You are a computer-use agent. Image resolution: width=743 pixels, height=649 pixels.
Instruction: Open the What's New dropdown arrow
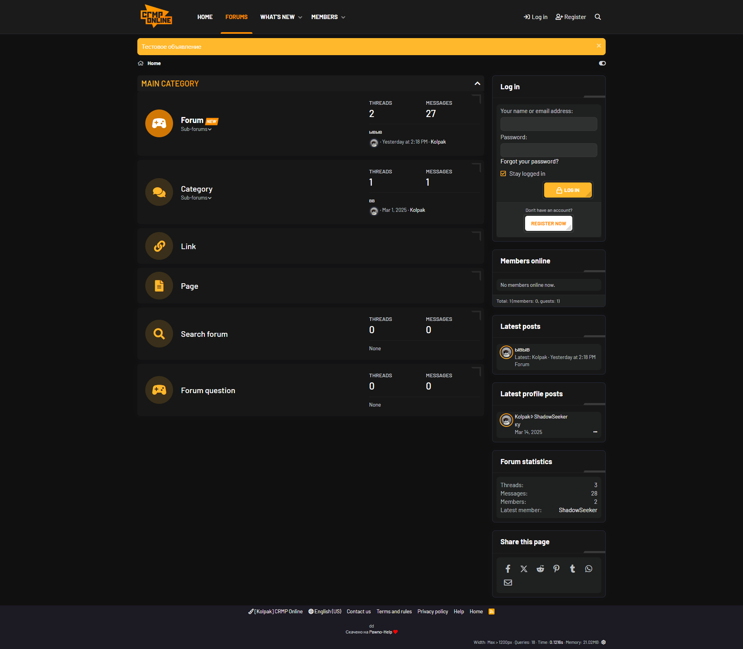[x=300, y=17]
